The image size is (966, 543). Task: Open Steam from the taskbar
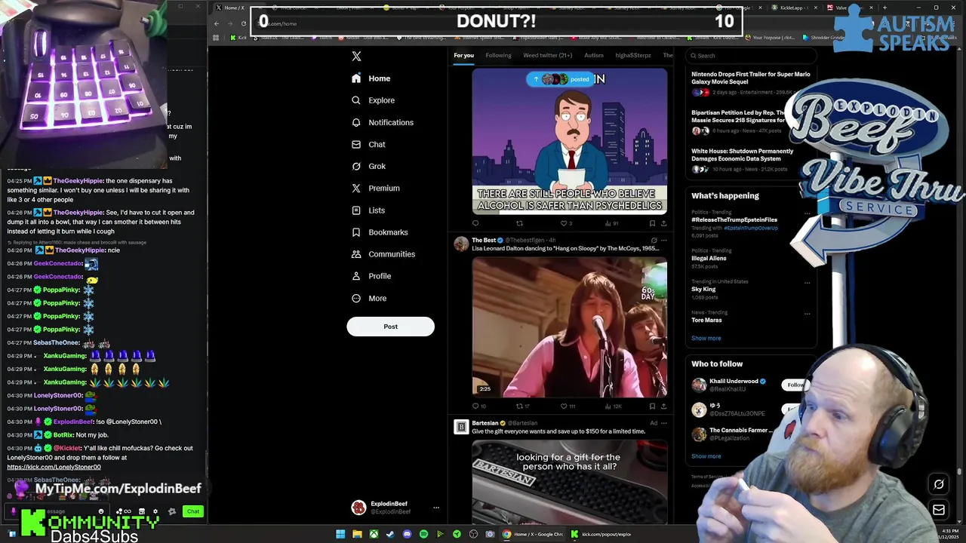point(390,534)
